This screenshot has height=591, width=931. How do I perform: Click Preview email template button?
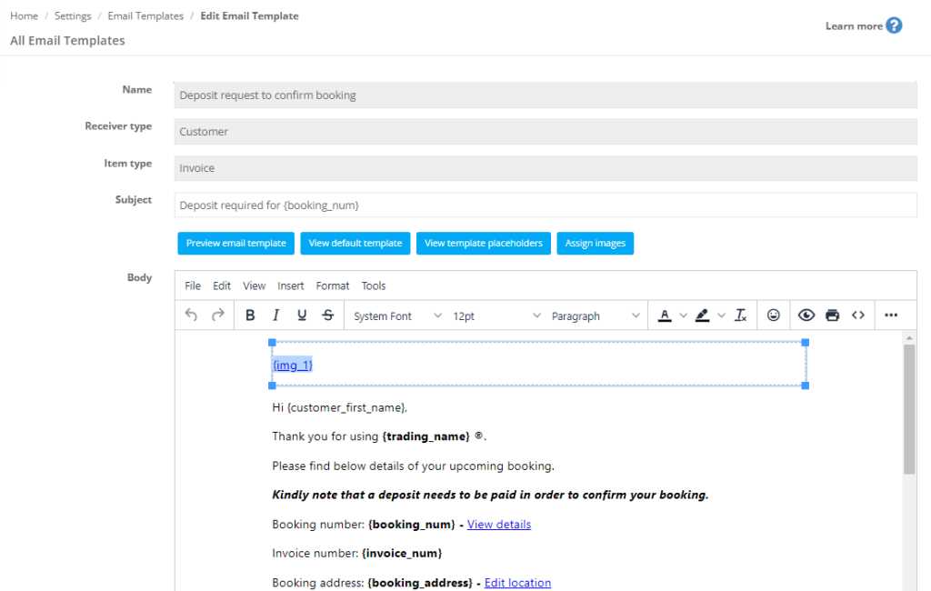[x=235, y=243]
